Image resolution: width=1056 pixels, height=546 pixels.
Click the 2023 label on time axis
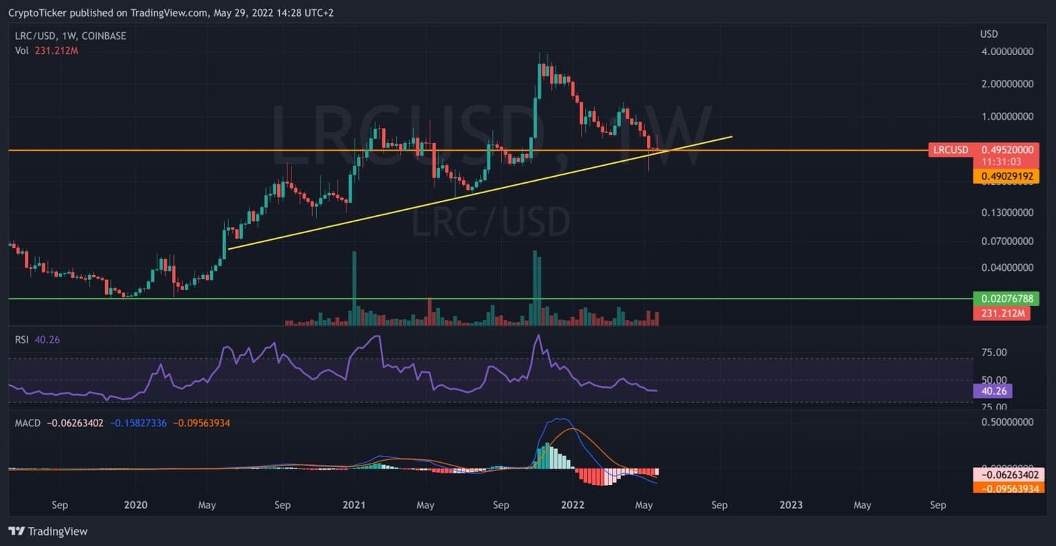pos(791,505)
